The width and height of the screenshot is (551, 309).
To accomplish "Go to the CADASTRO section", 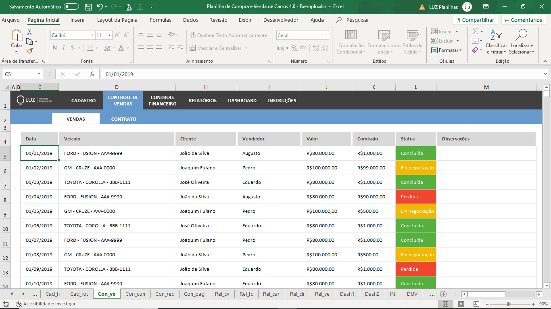I will [x=83, y=101].
